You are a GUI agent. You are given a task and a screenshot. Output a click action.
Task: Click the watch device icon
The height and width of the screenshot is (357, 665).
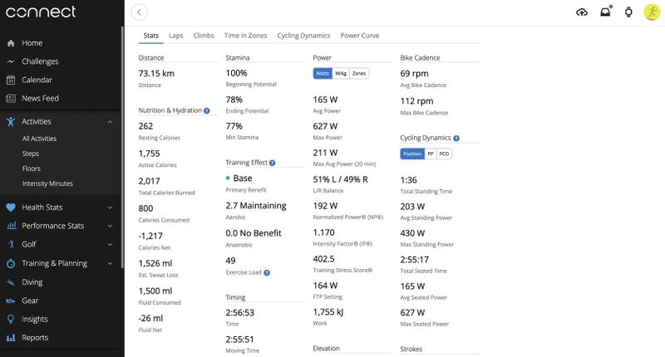628,12
